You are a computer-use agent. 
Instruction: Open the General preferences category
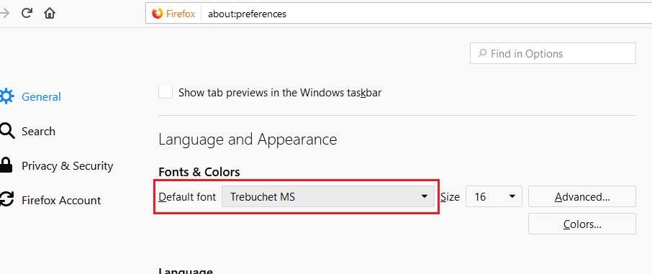(x=41, y=96)
